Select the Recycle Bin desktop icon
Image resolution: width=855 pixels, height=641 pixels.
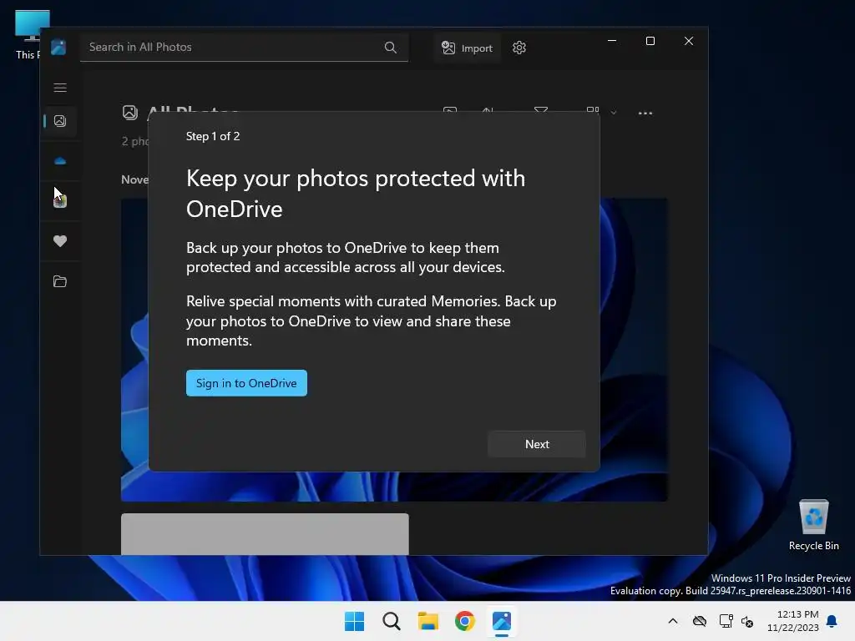coord(813,524)
